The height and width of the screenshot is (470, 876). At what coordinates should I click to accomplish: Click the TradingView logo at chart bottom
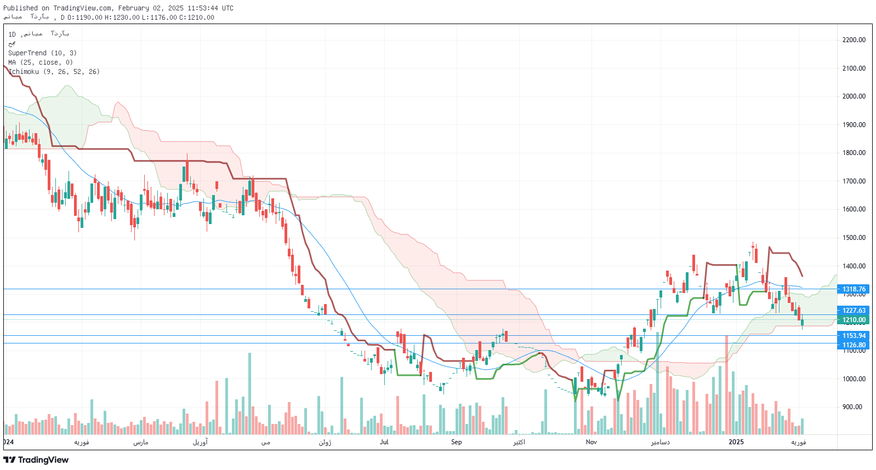point(36,460)
